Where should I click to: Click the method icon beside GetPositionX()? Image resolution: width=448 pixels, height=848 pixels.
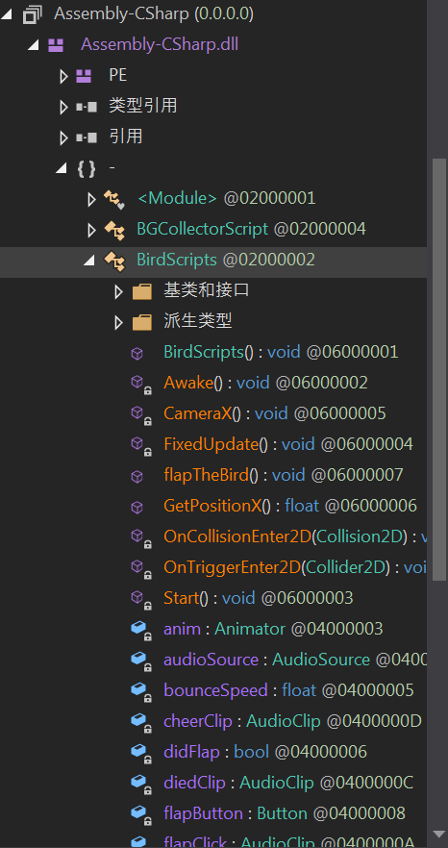point(137,508)
